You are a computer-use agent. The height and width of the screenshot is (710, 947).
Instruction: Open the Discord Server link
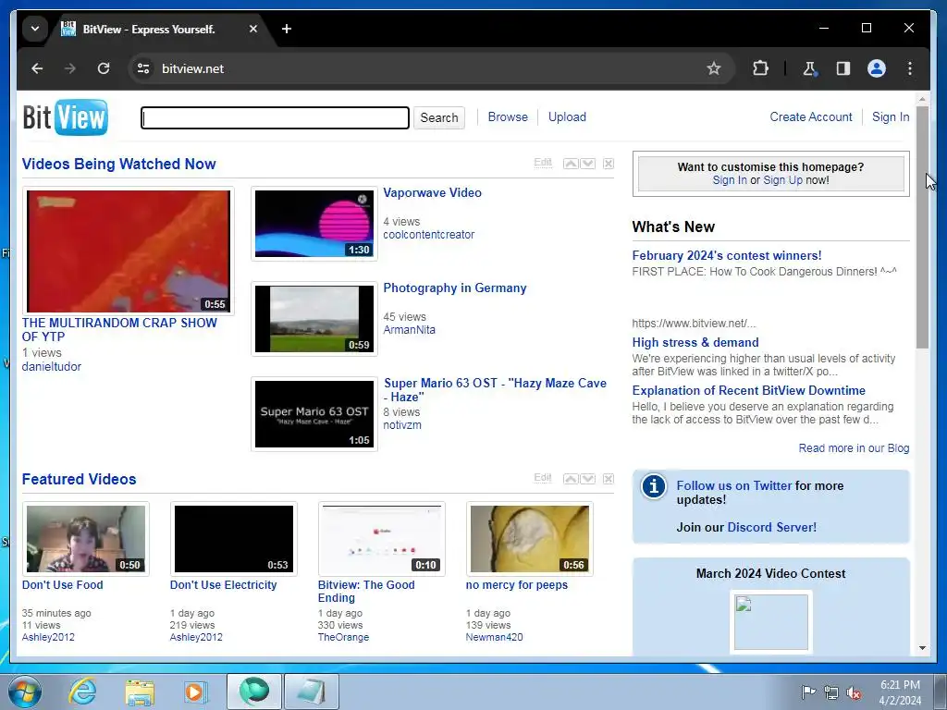pos(771,527)
